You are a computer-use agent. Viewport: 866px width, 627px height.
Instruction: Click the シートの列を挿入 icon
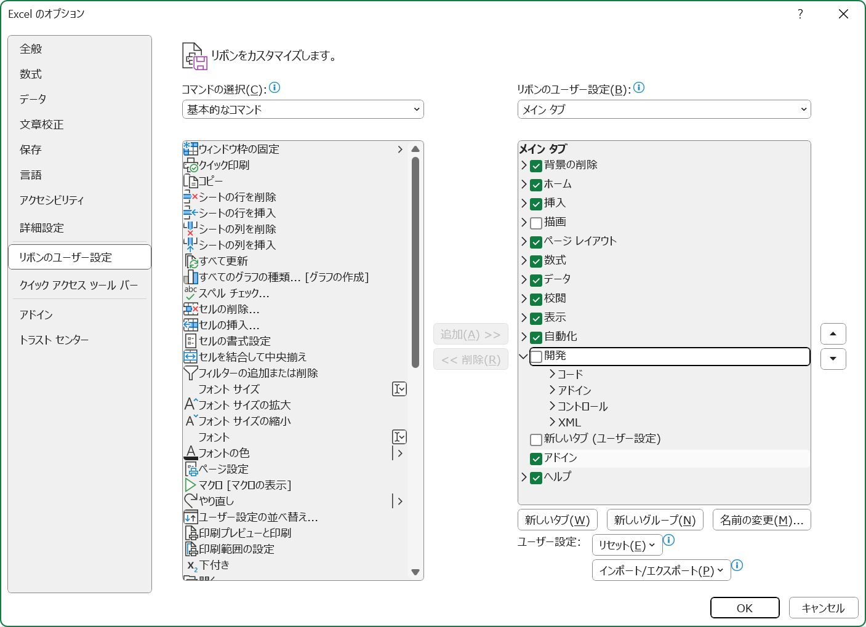(191, 245)
